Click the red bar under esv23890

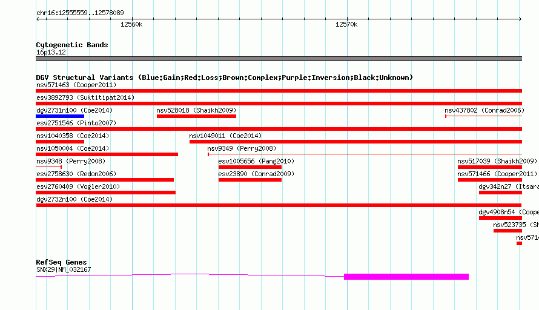(250, 180)
